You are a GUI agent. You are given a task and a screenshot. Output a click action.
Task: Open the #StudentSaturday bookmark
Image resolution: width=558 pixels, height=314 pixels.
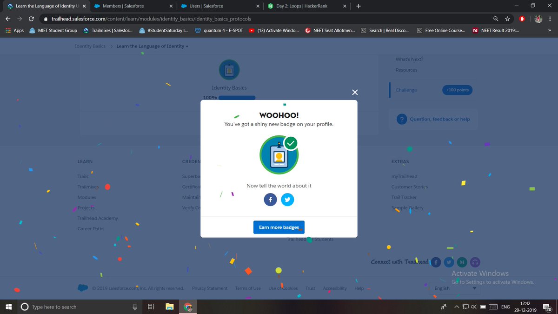coord(163,30)
